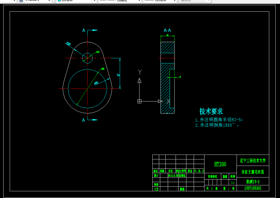The width and height of the screenshot is (280, 198).
Task: Click the UCS origin square marker
Action: coord(139,101)
